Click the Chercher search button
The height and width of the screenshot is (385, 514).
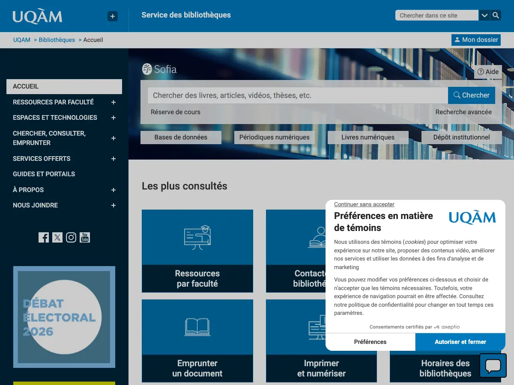pos(472,95)
